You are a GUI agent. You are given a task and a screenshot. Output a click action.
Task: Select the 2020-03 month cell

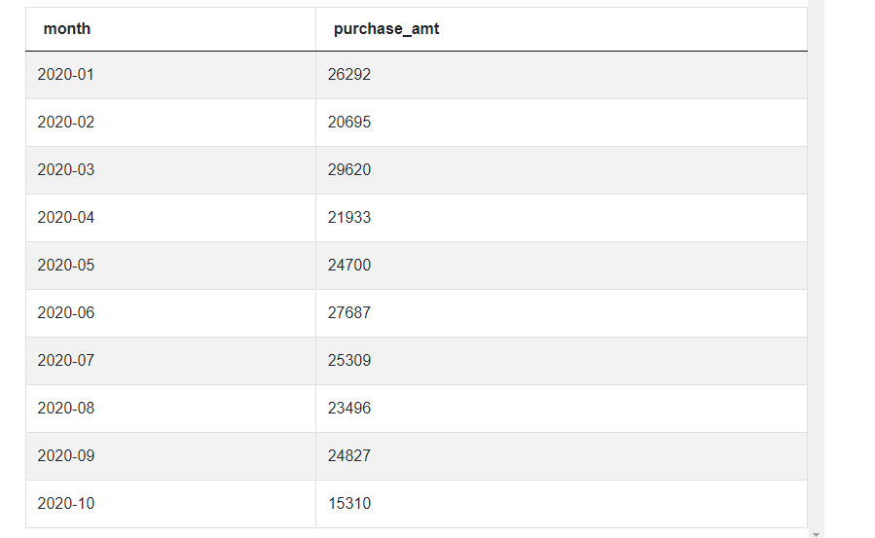[66, 170]
